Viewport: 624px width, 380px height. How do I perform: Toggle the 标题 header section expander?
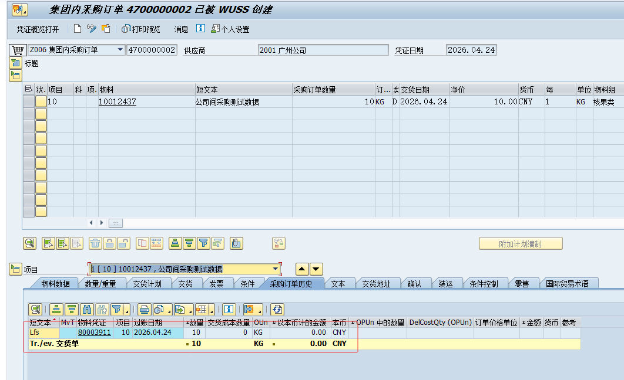pyautogui.click(x=15, y=63)
